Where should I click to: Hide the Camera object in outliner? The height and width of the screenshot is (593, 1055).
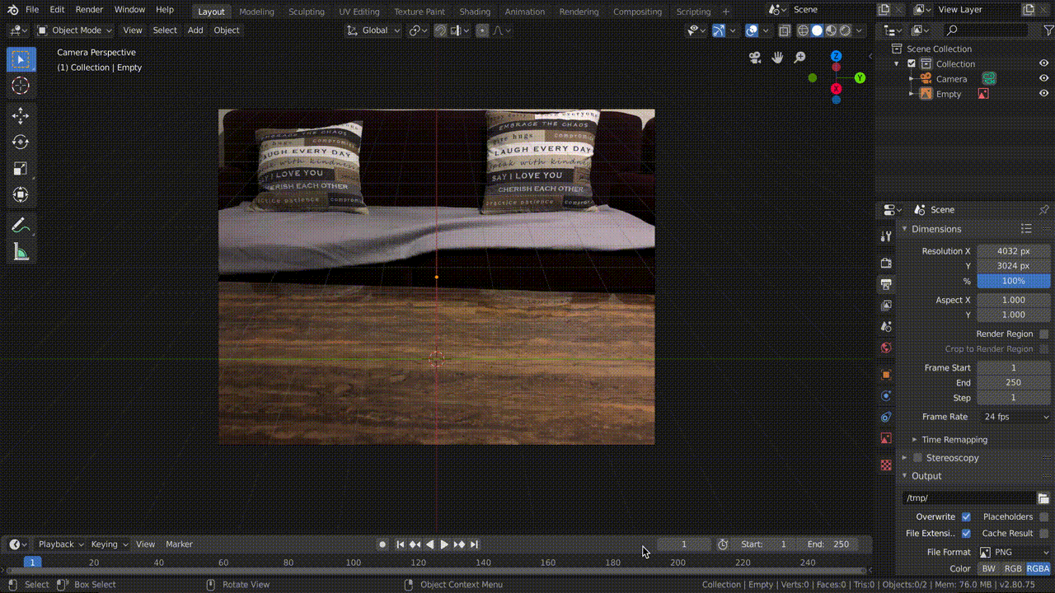[1043, 79]
